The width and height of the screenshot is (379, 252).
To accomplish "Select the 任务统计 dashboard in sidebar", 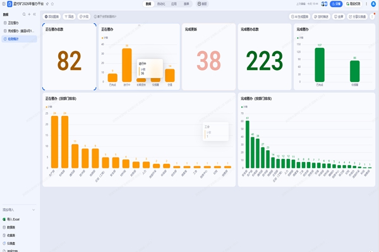I will coord(15,39).
